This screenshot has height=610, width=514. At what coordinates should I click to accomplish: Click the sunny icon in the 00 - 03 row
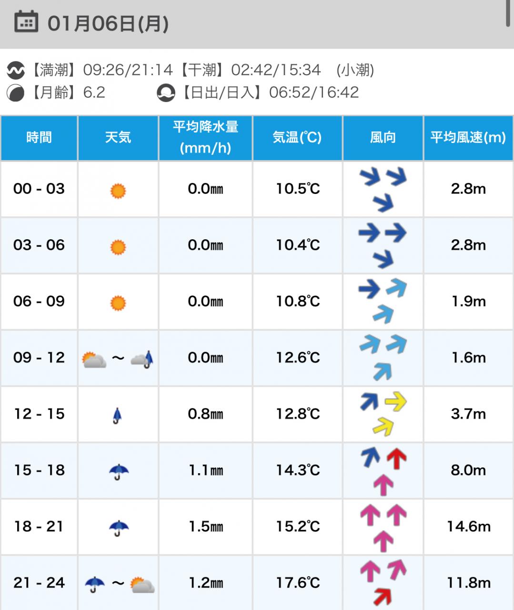pos(118,191)
